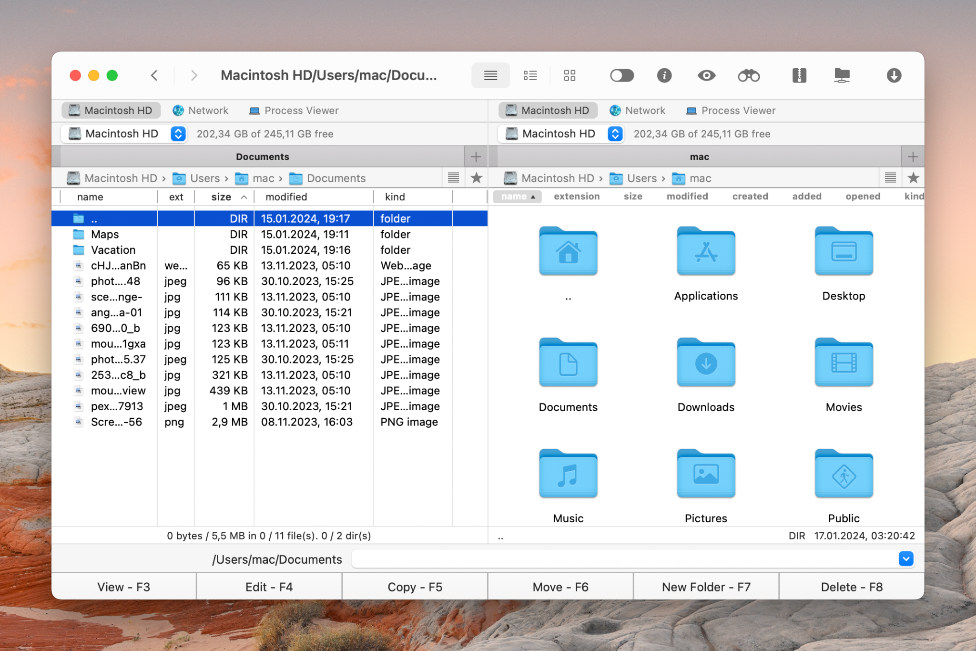Open the archive compression tool

coord(800,75)
